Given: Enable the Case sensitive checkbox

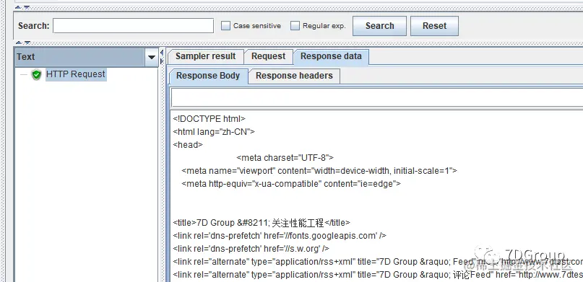Looking at the screenshot, I should [x=225, y=25].
